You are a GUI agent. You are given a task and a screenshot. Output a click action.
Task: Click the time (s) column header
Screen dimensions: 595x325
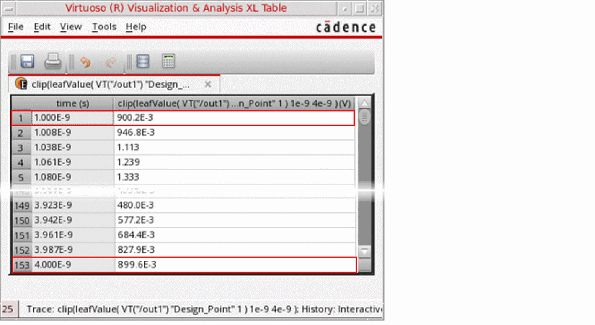point(72,103)
